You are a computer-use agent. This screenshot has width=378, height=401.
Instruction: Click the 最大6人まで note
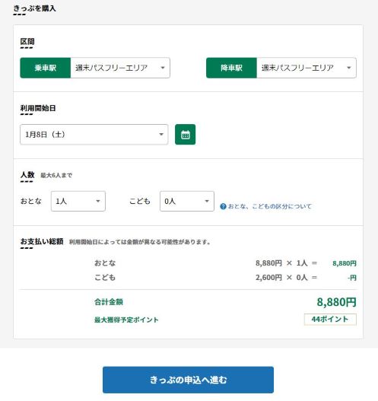(x=56, y=176)
